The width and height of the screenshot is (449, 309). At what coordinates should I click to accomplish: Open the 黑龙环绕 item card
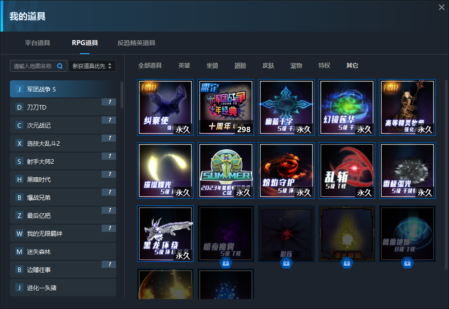(x=165, y=234)
